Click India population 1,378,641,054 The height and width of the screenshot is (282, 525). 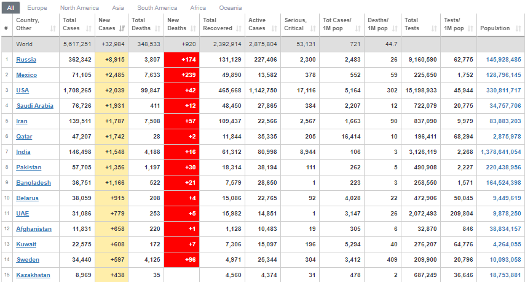[501, 152]
